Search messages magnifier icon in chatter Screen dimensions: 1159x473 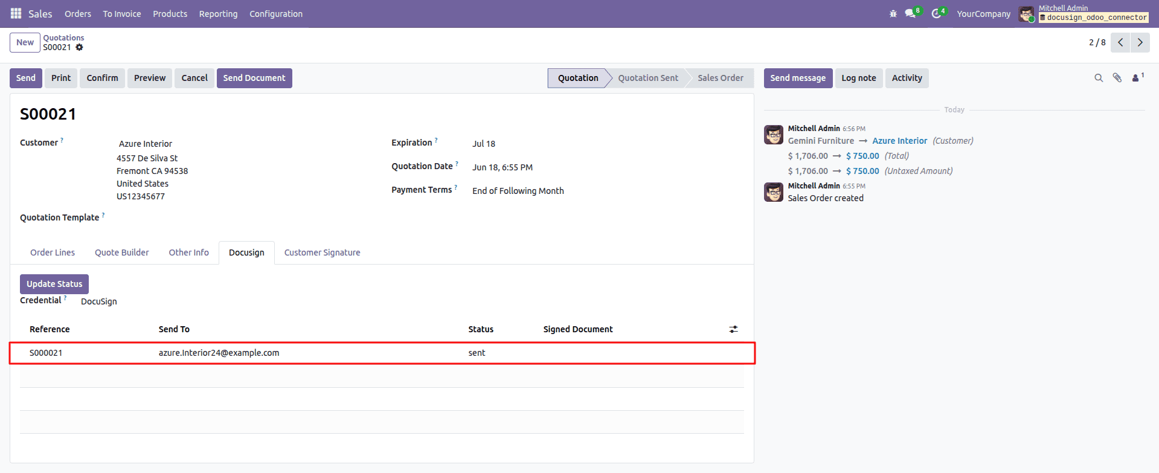[x=1099, y=78]
